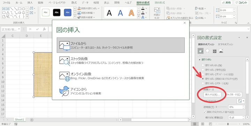Close the 図の挿入 dialog
251x126 pixels.
pyautogui.click(x=184, y=23)
